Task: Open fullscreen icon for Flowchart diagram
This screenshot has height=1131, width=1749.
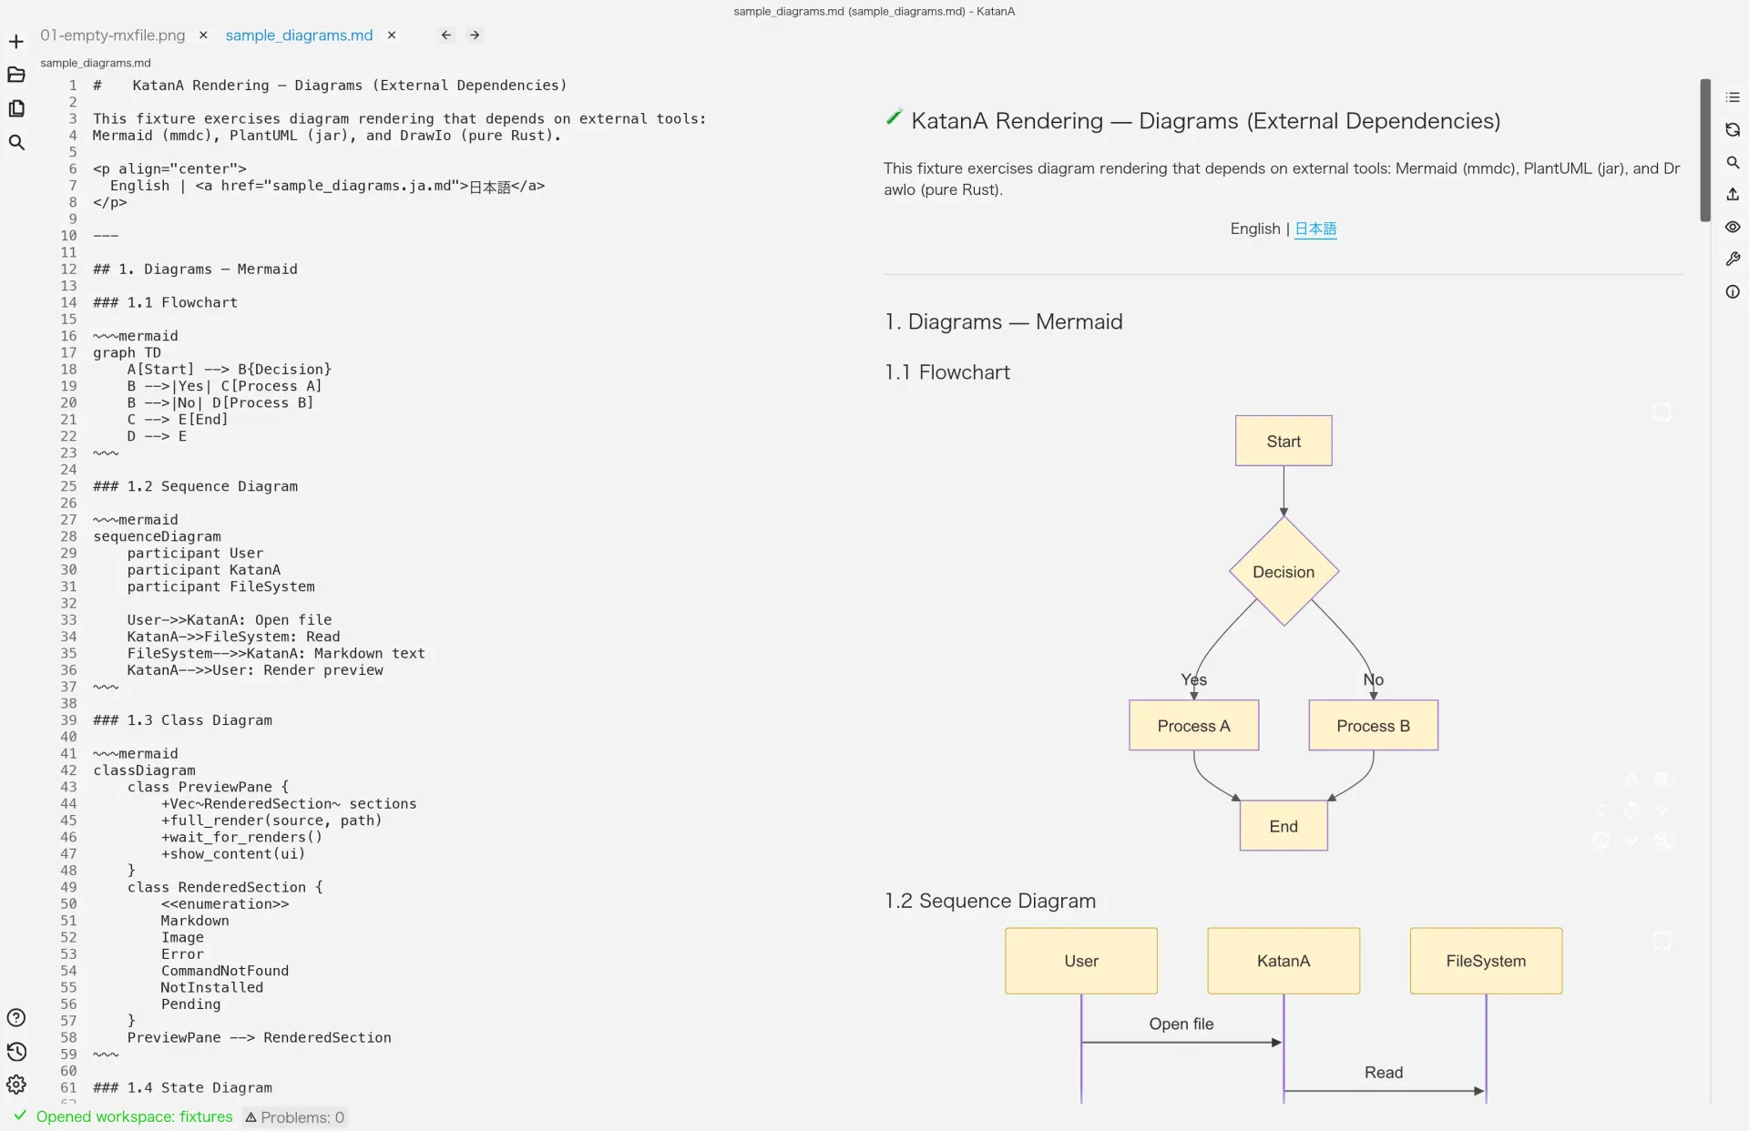Action: click(1662, 413)
